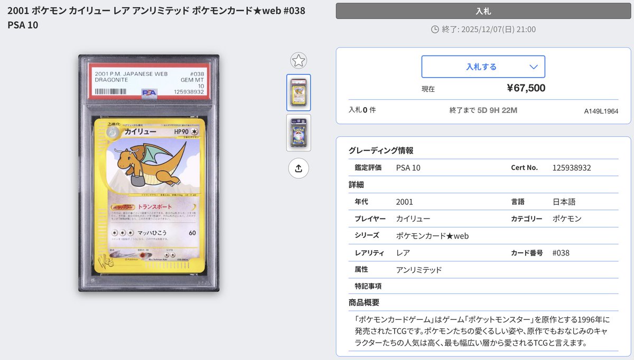Click the star icon above the share button
This screenshot has width=634, height=360.
coord(299,61)
